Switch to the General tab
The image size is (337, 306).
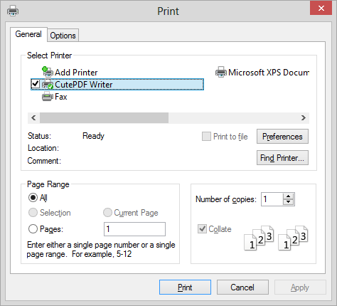coord(28,34)
